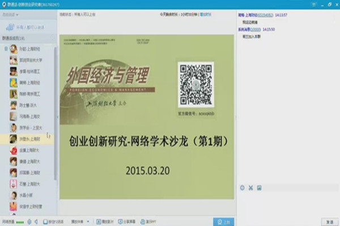Select the member with the red hand avatar
The width and height of the screenshot is (340, 226).
click(14, 150)
